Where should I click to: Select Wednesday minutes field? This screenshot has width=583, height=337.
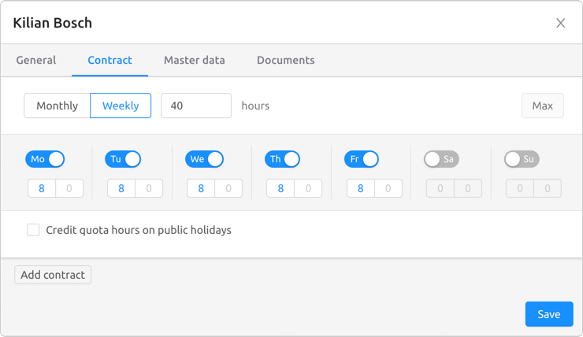(228, 188)
